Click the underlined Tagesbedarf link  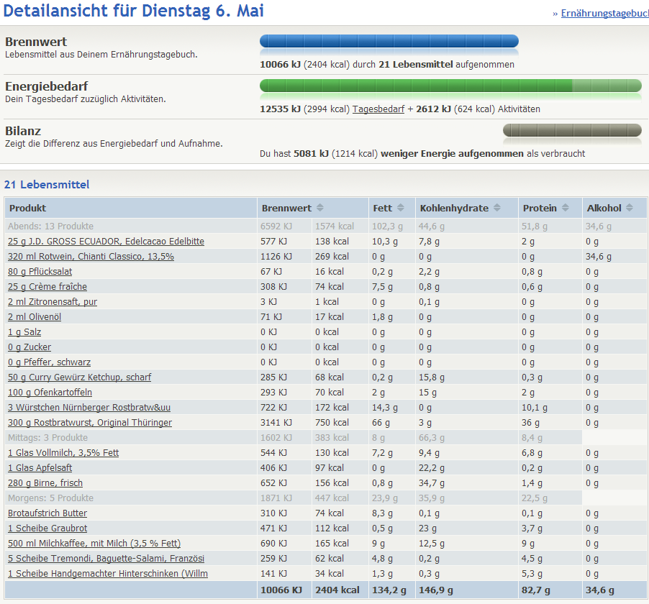click(x=378, y=109)
